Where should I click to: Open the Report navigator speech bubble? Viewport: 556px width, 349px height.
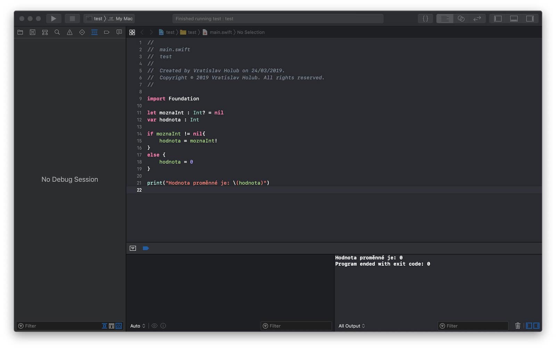tap(119, 32)
